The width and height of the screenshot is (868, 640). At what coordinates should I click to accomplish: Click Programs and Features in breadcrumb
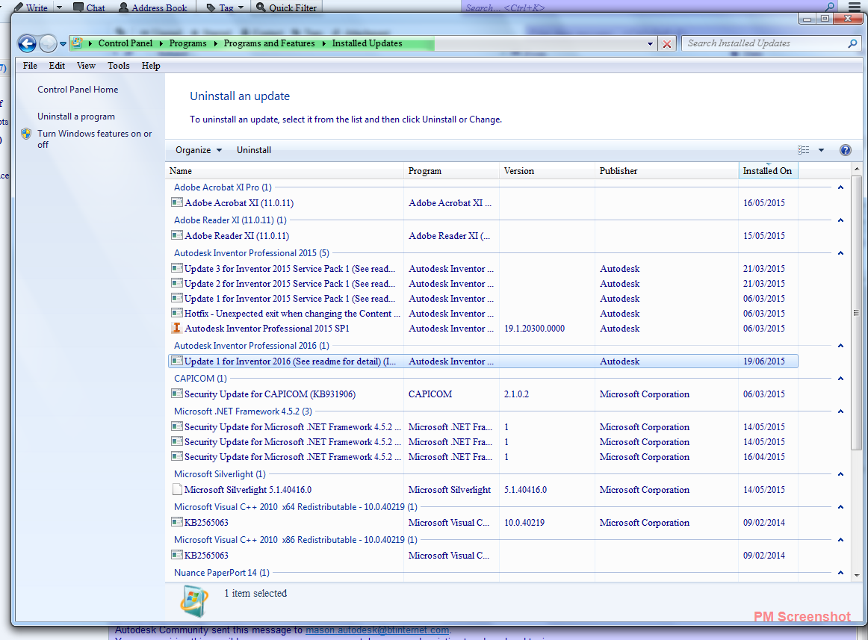click(269, 43)
